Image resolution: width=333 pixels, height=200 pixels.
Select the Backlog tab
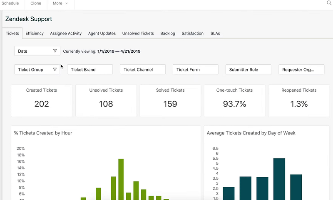[x=168, y=33]
